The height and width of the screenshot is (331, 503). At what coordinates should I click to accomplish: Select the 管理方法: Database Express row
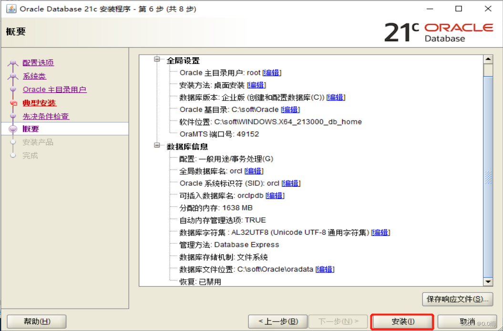pos(229,245)
